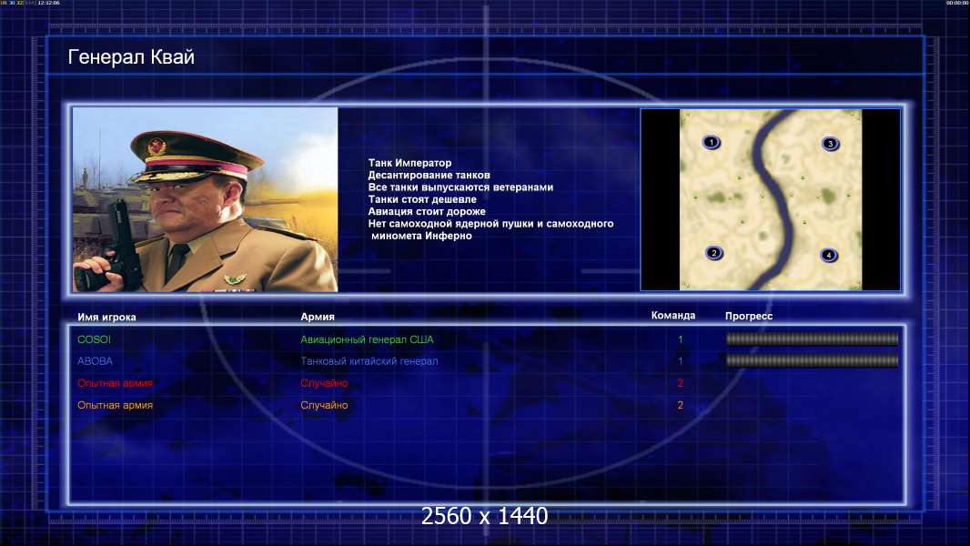
Task: Click the orange 'Случайно' army entry
Action: [x=324, y=406]
